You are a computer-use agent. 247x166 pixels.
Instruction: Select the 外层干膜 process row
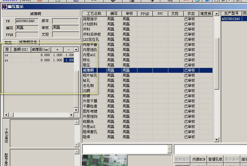coord(147,101)
